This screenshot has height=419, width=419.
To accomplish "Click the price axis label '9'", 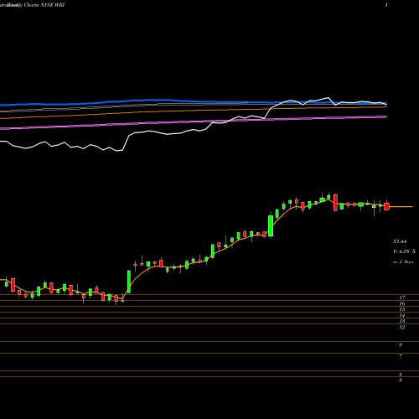I will pyautogui.click(x=401, y=345).
